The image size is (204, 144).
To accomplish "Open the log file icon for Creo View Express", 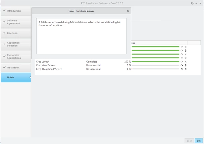I will (x=186, y=65).
